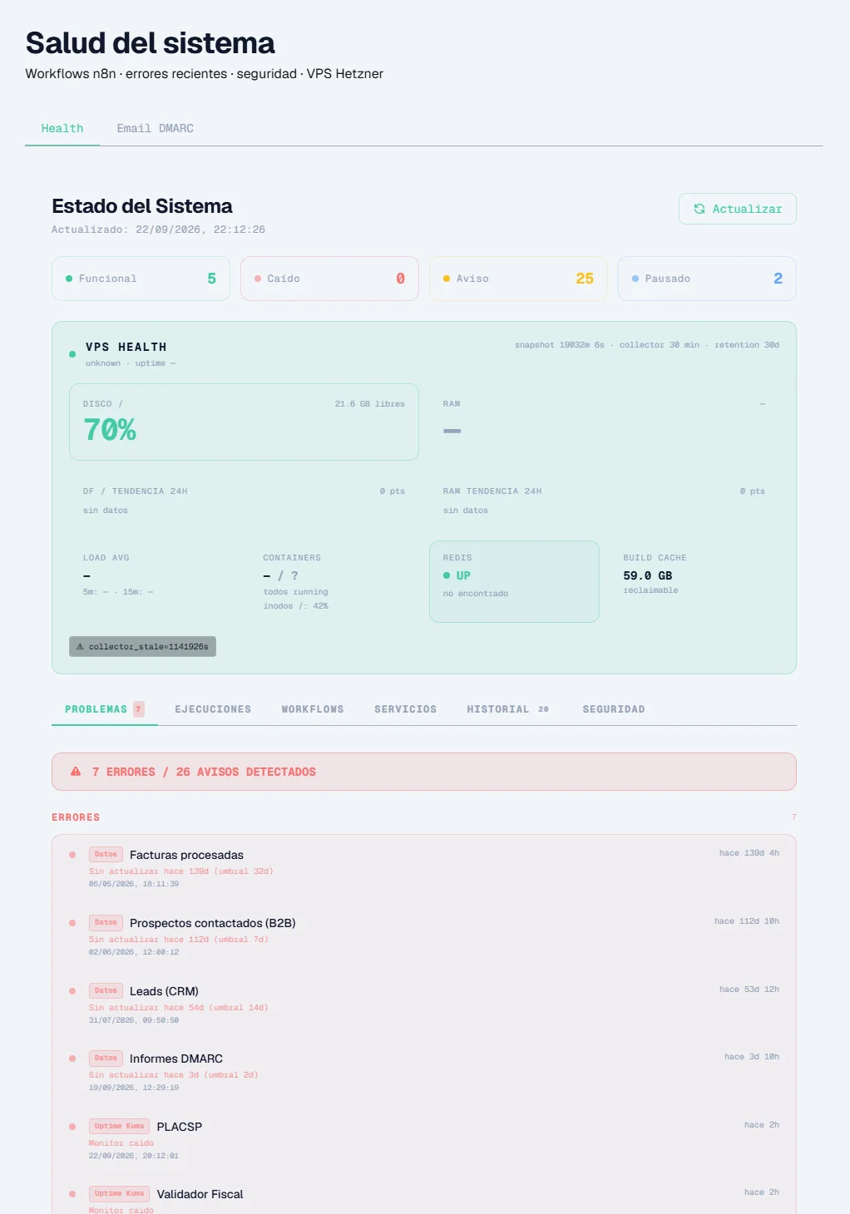The height and width of the screenshot is (1214, 850).
Task: Click the red dot beside PLACSP
Action: [x=72, y=1127]
